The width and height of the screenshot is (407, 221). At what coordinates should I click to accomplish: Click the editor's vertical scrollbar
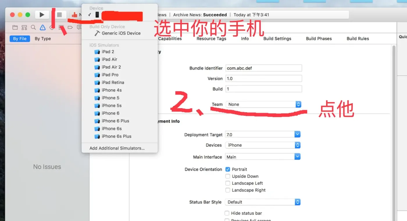pyautogui.click(x=394, y=132)
